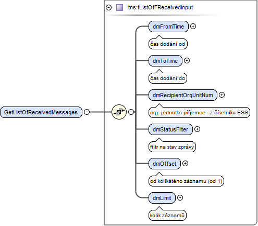
Task: Expand the dmRecipientOrgUnitNum element
Action: [222, 95]
